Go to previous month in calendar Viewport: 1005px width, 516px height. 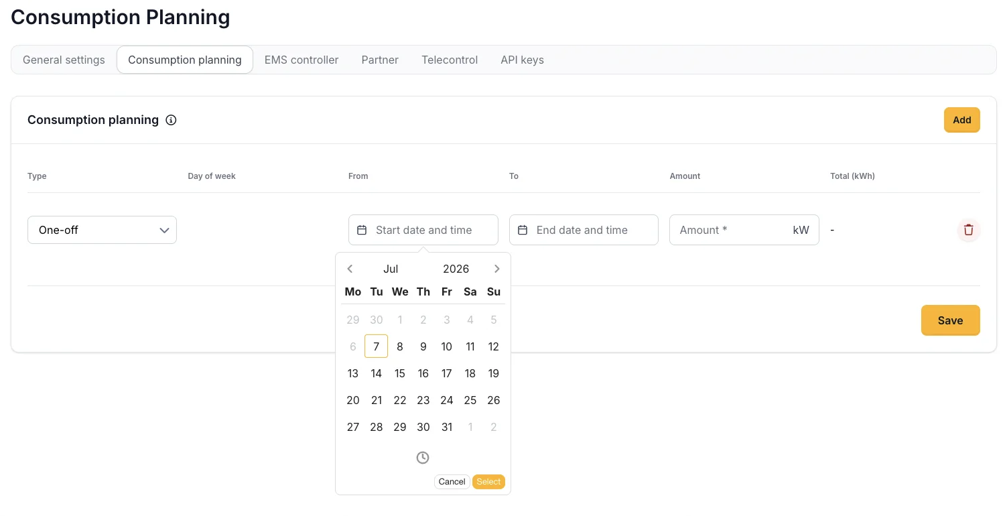[350, 269]
